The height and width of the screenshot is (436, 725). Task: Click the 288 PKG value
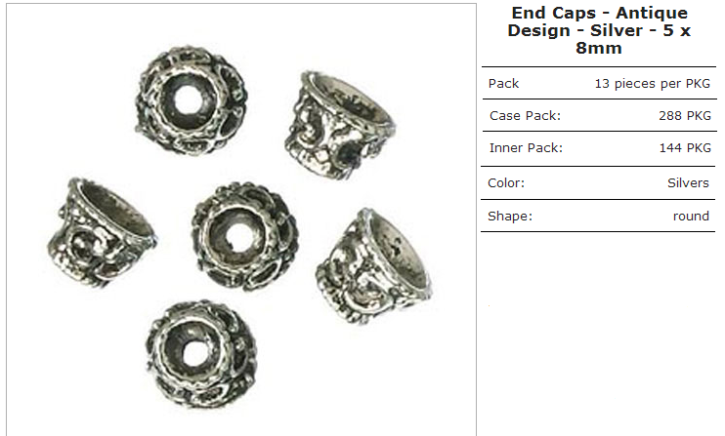[685, 115]
